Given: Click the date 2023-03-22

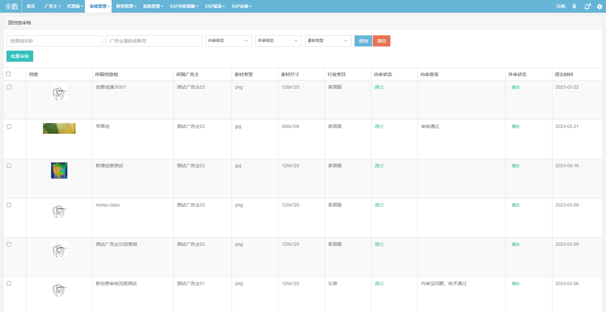Looking at the screenshot, I should (x=567, y=87).
